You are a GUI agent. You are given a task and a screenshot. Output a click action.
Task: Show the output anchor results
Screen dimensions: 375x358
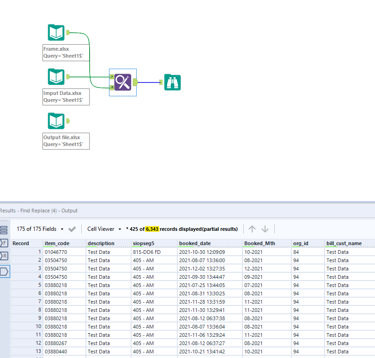click(x=4, y=272)
